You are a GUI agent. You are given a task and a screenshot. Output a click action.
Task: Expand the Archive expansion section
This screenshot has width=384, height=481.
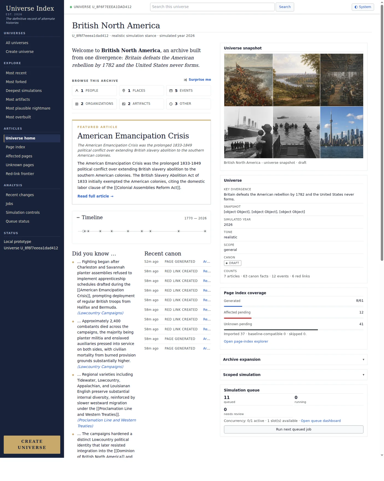point(293,360)
